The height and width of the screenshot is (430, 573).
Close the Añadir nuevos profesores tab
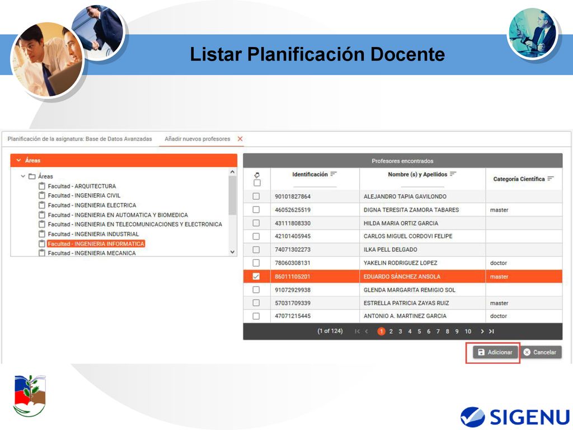(x=240, y=139)
